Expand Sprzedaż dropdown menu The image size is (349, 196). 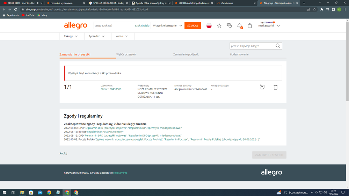97,36
